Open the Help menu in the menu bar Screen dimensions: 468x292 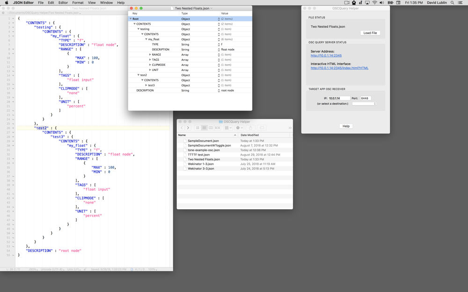coord(121,3)
